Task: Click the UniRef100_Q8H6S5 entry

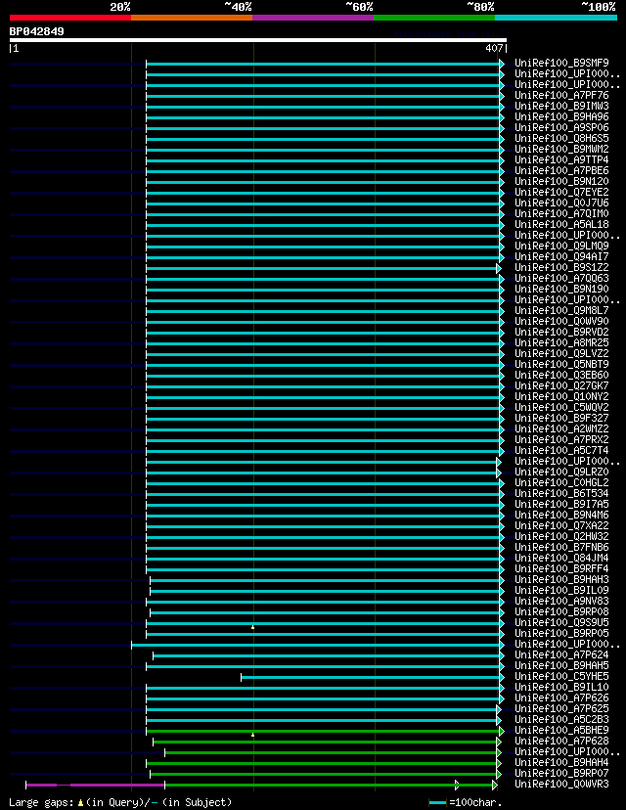Action: 561,139
